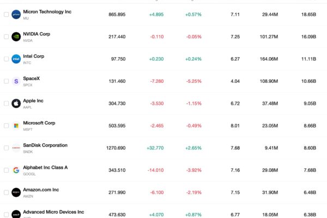Toggle the Apple Inc checkbox

pyautogui.click(x=6, y=104)
